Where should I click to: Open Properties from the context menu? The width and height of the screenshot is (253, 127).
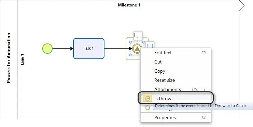pos(176,117)
